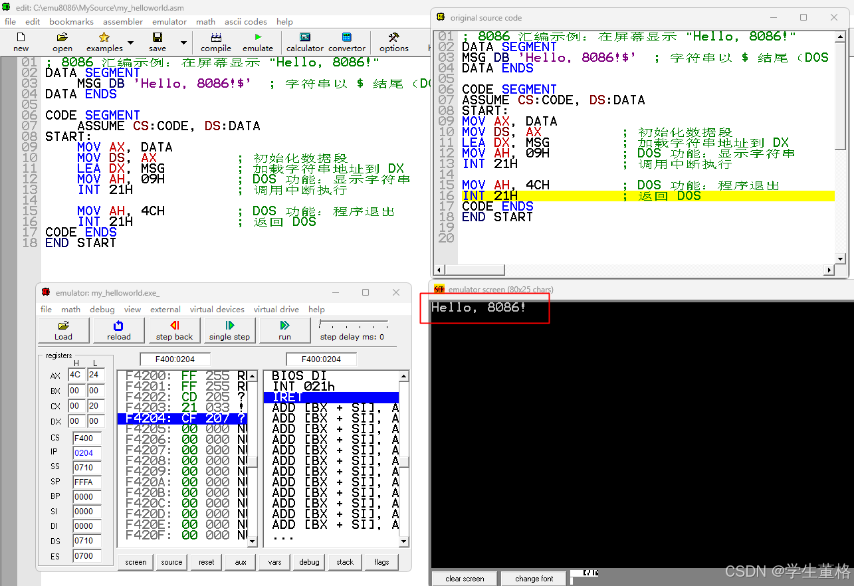
Task: Open the editor's emulator menu
Action: pos(169,21)
